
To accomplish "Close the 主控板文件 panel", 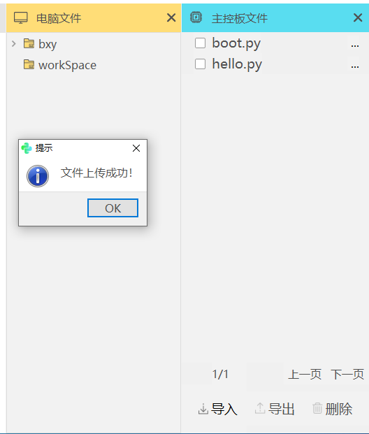I will [x=358, y=17].
